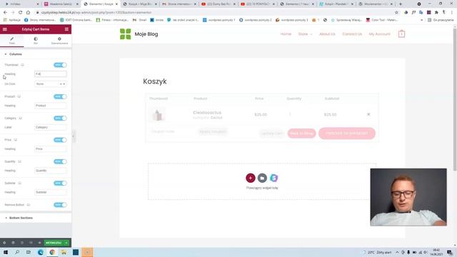This screenshot has width=457, height=257.
Task: Expand the Bottom Sections section
Action: click(36, 218)
